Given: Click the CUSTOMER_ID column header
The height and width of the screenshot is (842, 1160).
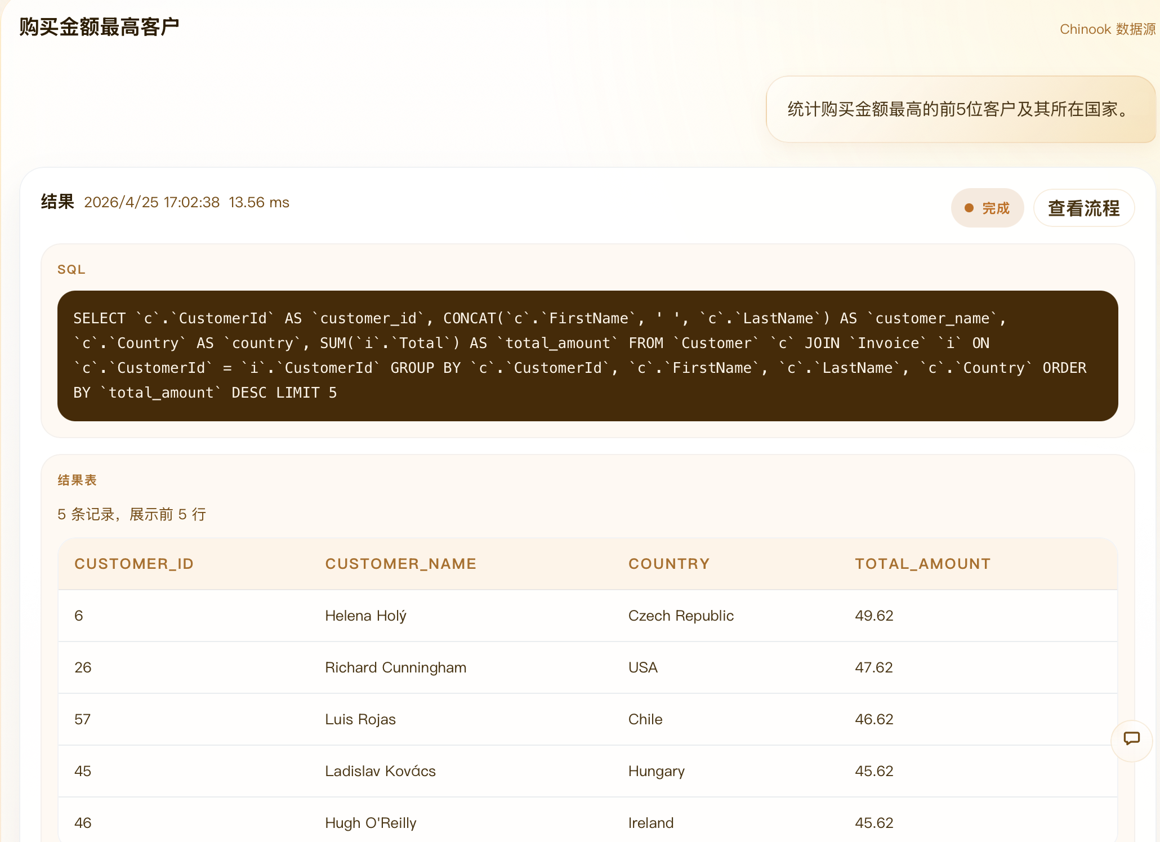Looking at the screenshot, I should click(x=134, y=564).
